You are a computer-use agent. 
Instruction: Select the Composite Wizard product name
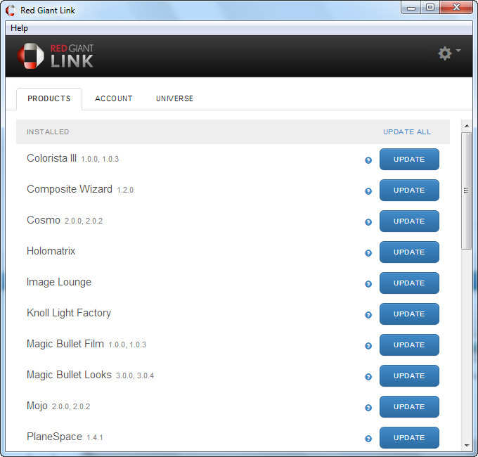pyautogui.click(x=70, y=189)
